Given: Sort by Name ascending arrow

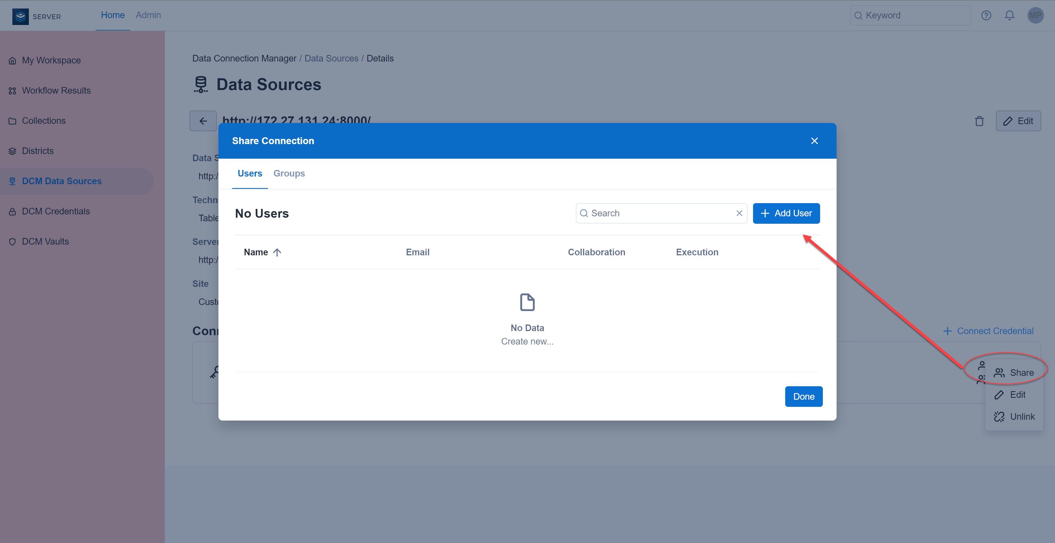Looking at the screenshot, I should point(277,253).
